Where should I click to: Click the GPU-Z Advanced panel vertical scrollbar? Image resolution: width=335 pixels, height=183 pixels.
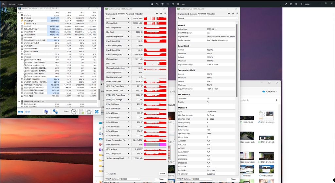pyautogui.click(x=237, y=60)
